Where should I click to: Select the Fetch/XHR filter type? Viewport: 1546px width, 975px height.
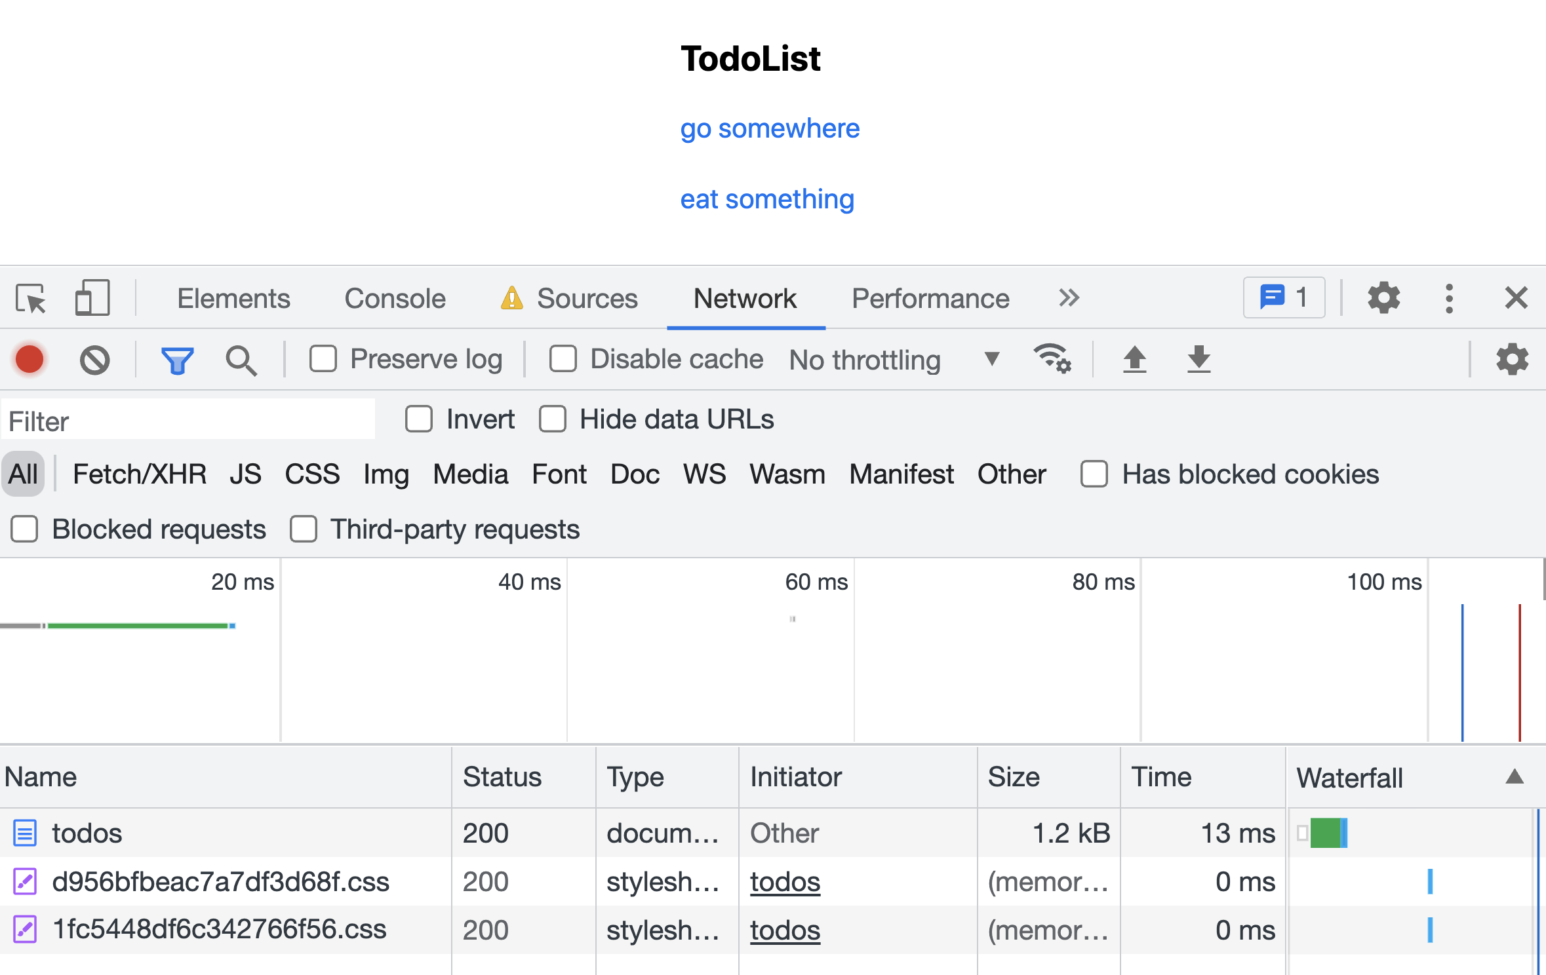pyautogui.click(x=139, y=474)
